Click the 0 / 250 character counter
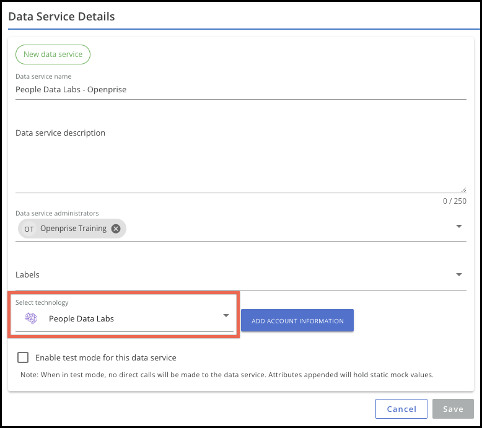The height and width of the screenshot is (428, 482). pos(454,201)
